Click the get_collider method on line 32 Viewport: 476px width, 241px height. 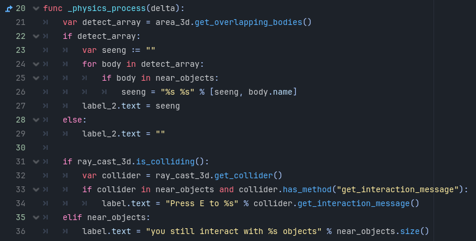[x=244, y=175]
